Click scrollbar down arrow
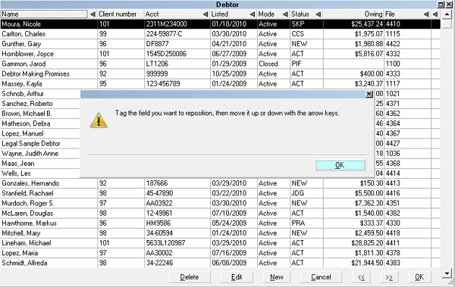 447,273
